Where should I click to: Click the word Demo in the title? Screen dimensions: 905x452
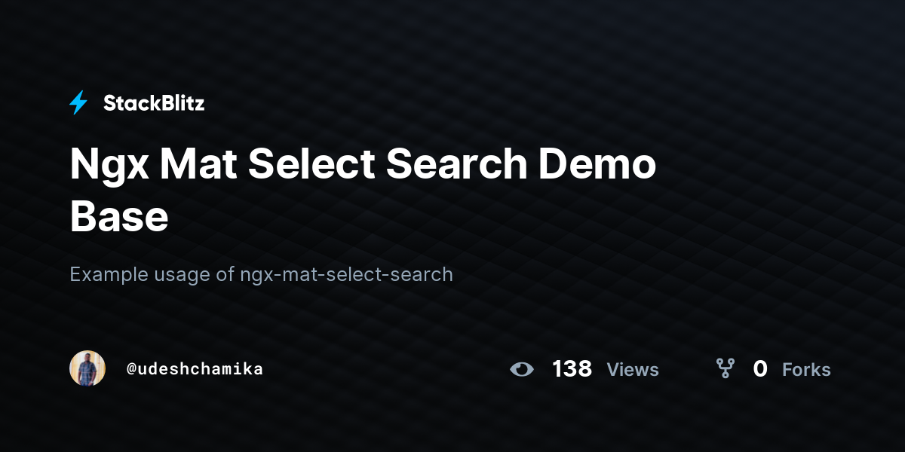coord(597,164)
